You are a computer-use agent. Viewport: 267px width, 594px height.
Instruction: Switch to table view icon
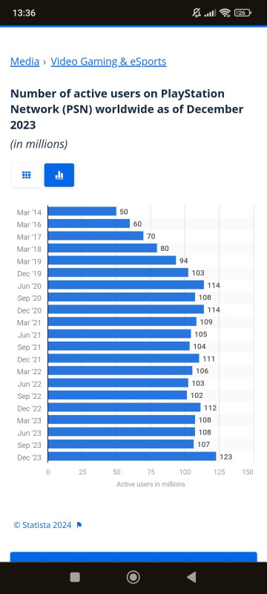(27, 175)
